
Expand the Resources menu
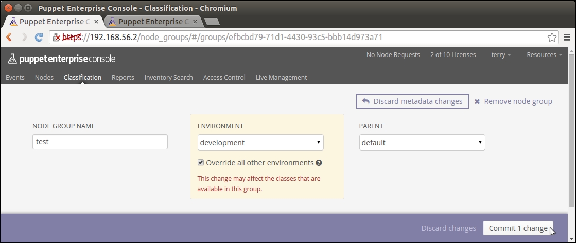[544, 55]
